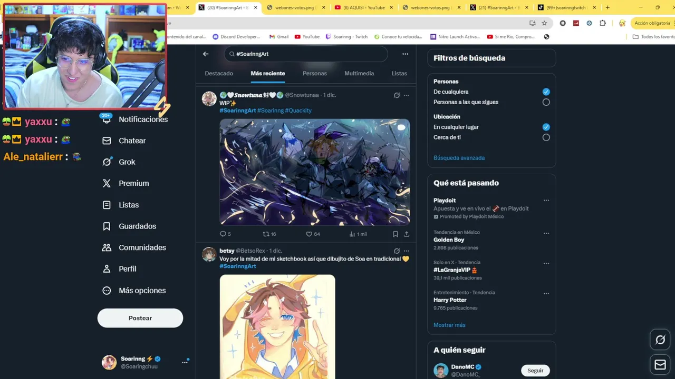Open the messages envelope icon

[660, 364]
